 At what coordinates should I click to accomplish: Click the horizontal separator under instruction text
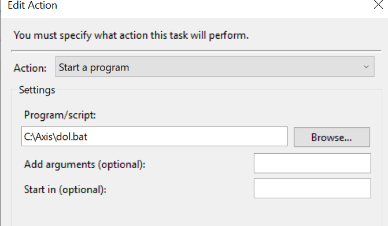[x=196, y=51]
